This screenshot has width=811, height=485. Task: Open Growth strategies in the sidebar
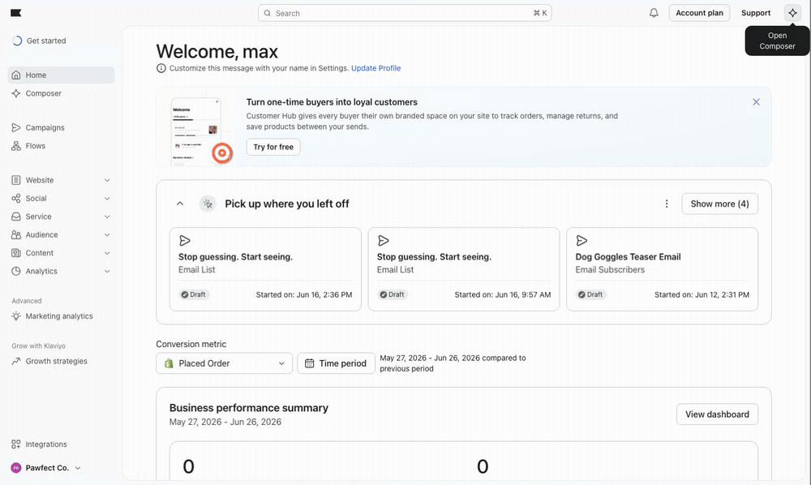click(61, 361)
